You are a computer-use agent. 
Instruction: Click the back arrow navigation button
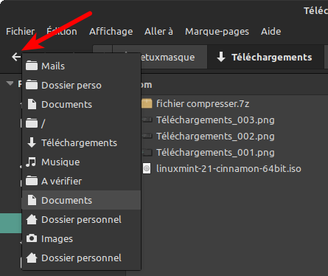[x=16, y=57]
